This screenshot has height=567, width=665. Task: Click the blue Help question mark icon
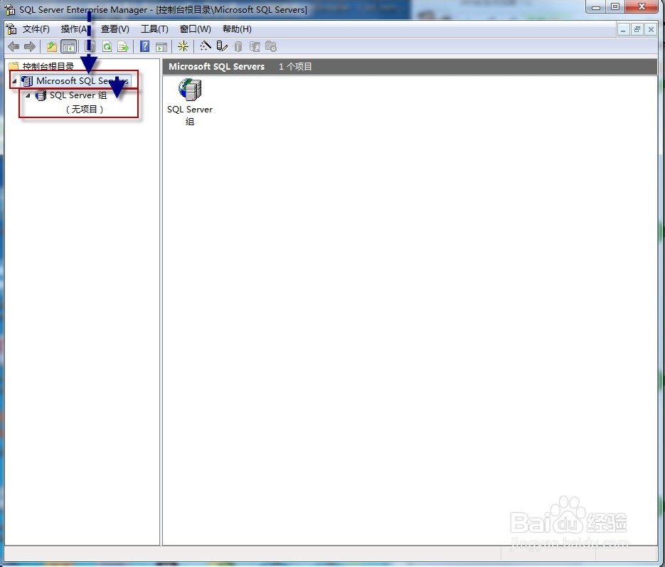tap(144, 46)
